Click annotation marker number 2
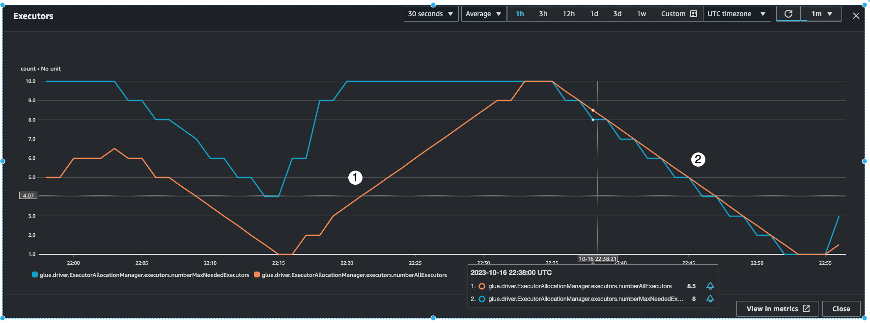870x323 pixels. (698, 159)
